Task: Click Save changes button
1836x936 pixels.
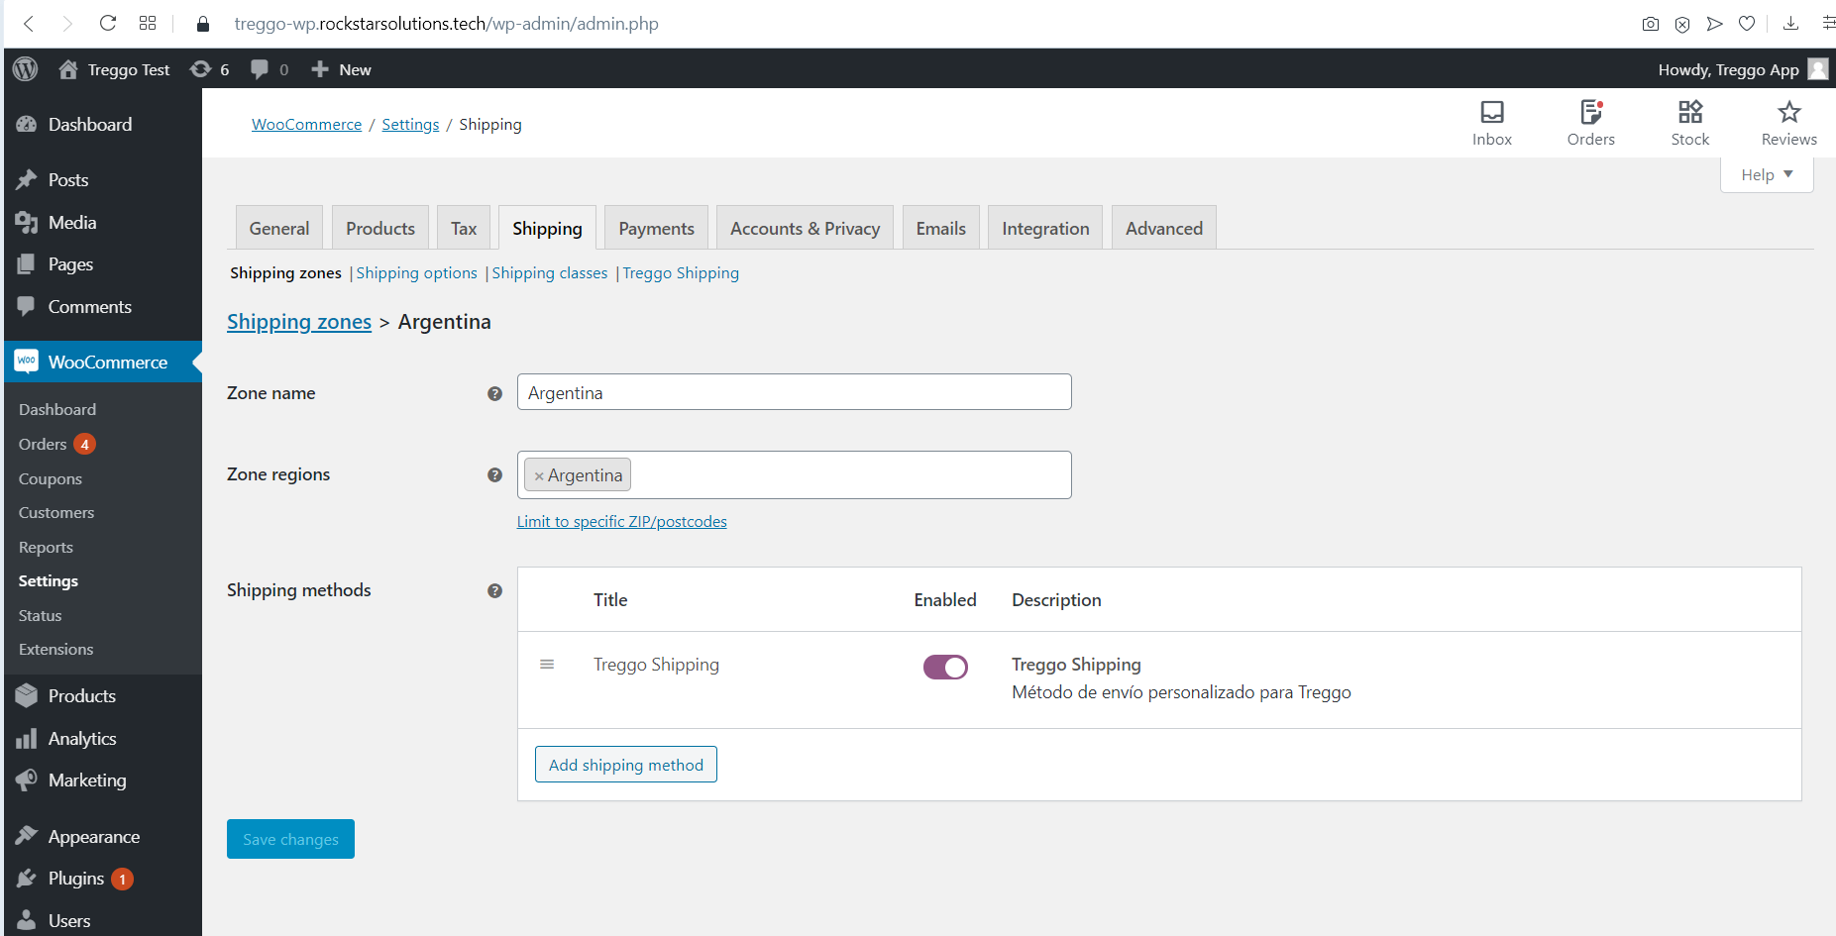Action: coord(290,839)
